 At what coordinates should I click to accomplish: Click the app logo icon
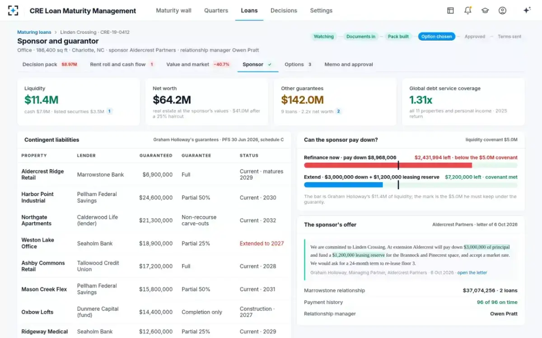click(x=14, y=10)
